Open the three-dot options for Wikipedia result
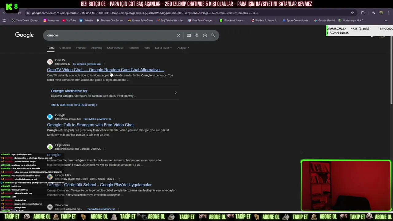Viewport: 393px width, 221px height. [x=119, y=209]
